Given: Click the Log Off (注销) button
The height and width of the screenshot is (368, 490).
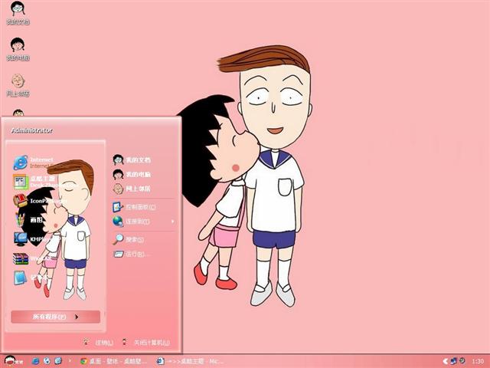Looking at the screenshot, I should (99, 343).
